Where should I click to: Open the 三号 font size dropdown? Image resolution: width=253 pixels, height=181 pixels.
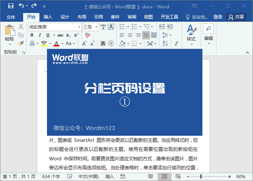coord(96,27)
